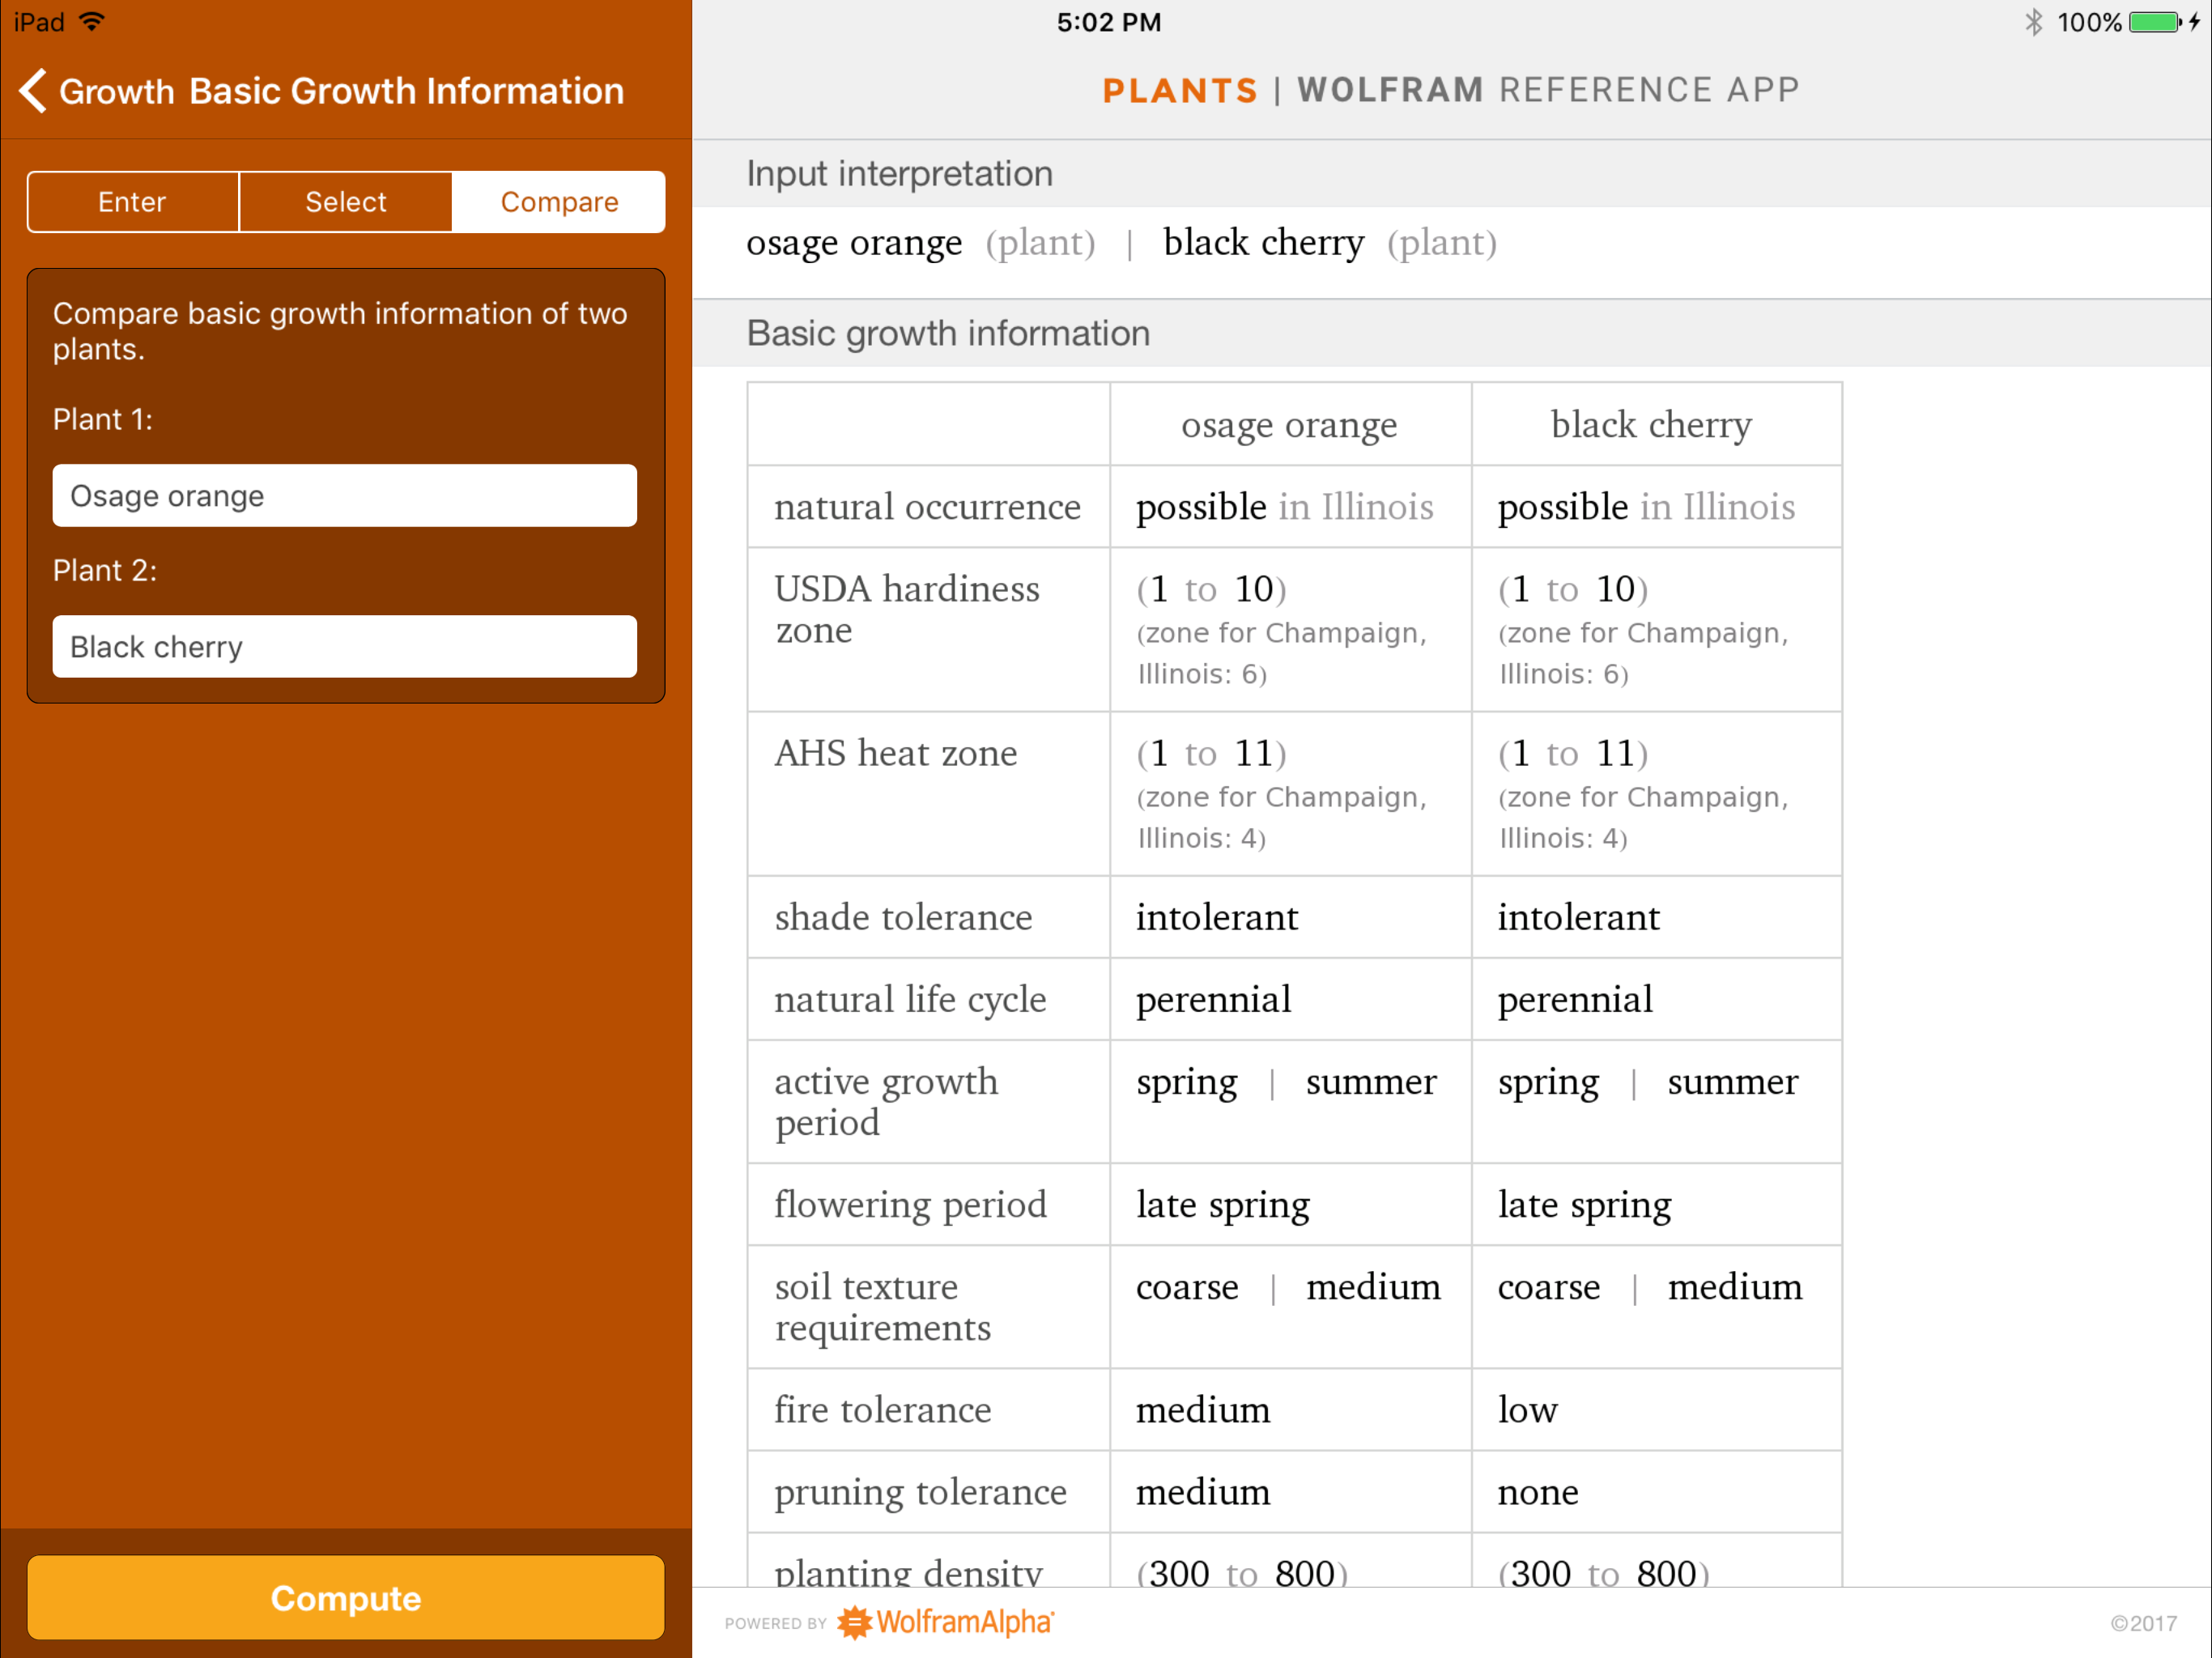Screen dimensions: 2212x1658
Task: Tap the Wi-Fi status icon
Action: point(92,22)
